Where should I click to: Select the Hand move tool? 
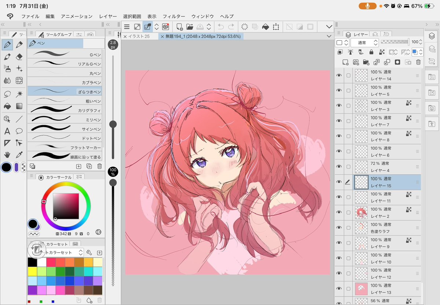(7, 154)
